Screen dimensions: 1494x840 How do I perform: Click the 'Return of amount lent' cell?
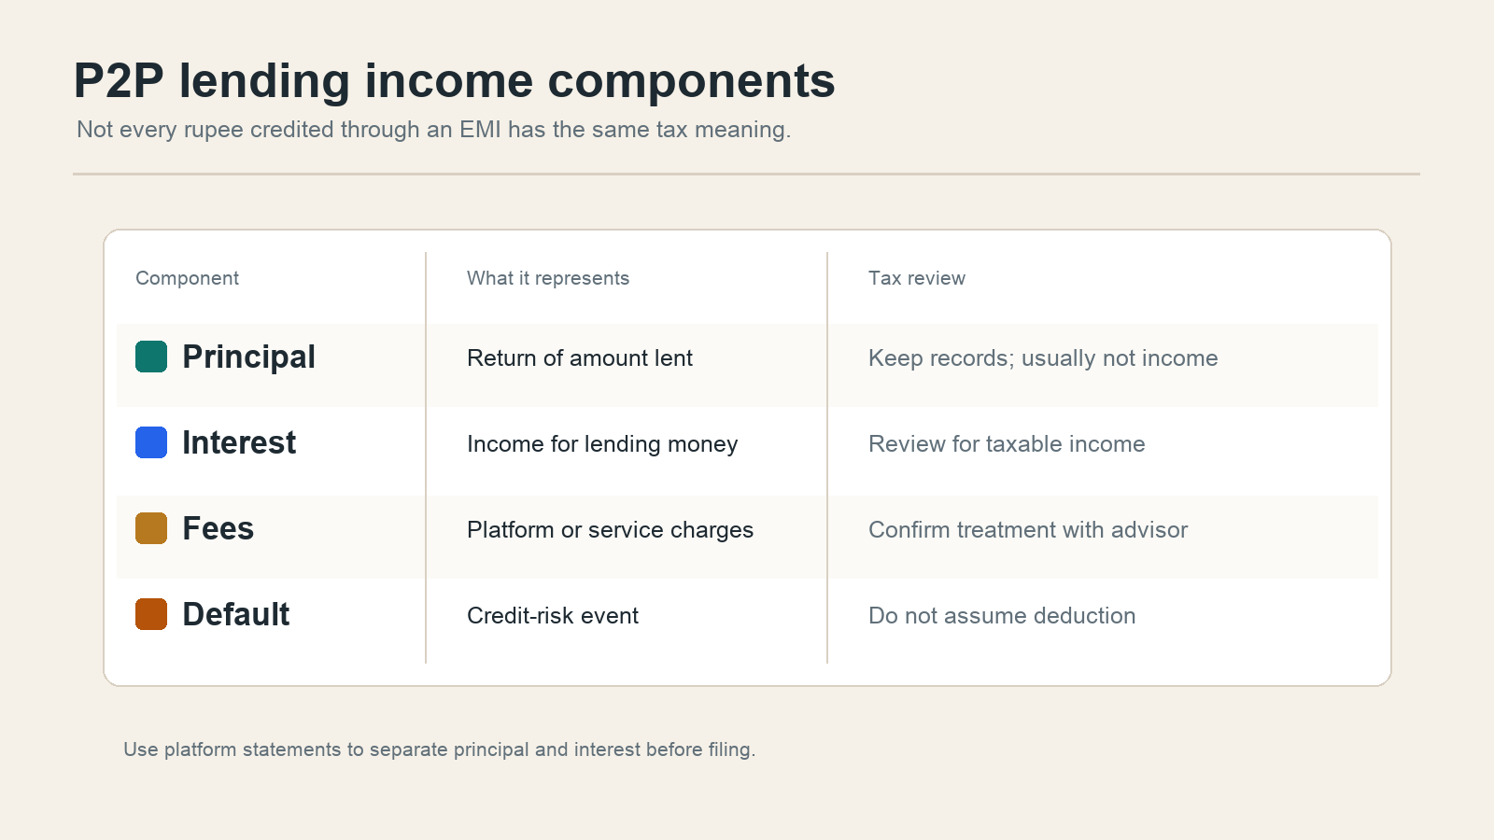[x=580, y=358]
